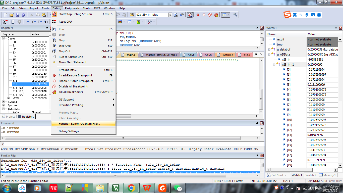Open the Windows Start menu
The width and height of the screenshot is (343, 193).
(7, 188)
